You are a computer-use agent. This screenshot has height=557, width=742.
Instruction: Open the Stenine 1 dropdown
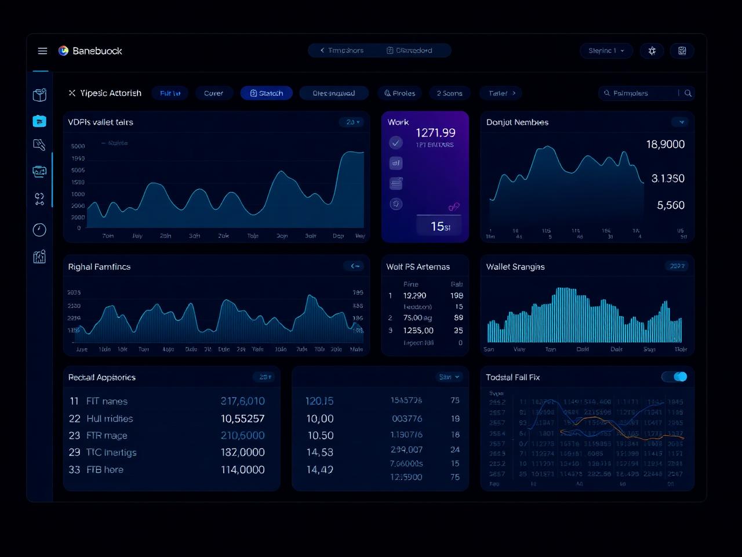(x=606, y=51)
